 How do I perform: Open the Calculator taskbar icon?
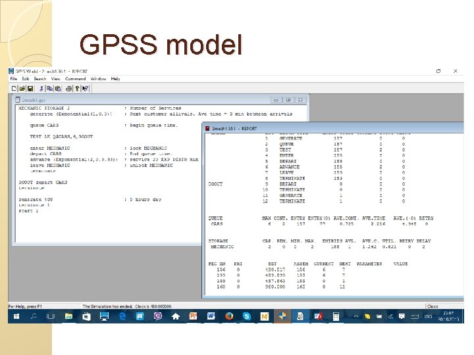(336, 316)
